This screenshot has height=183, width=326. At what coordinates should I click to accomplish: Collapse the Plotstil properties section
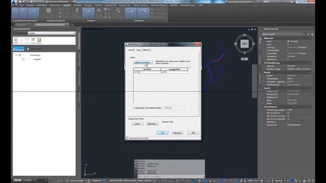[310, 72]
